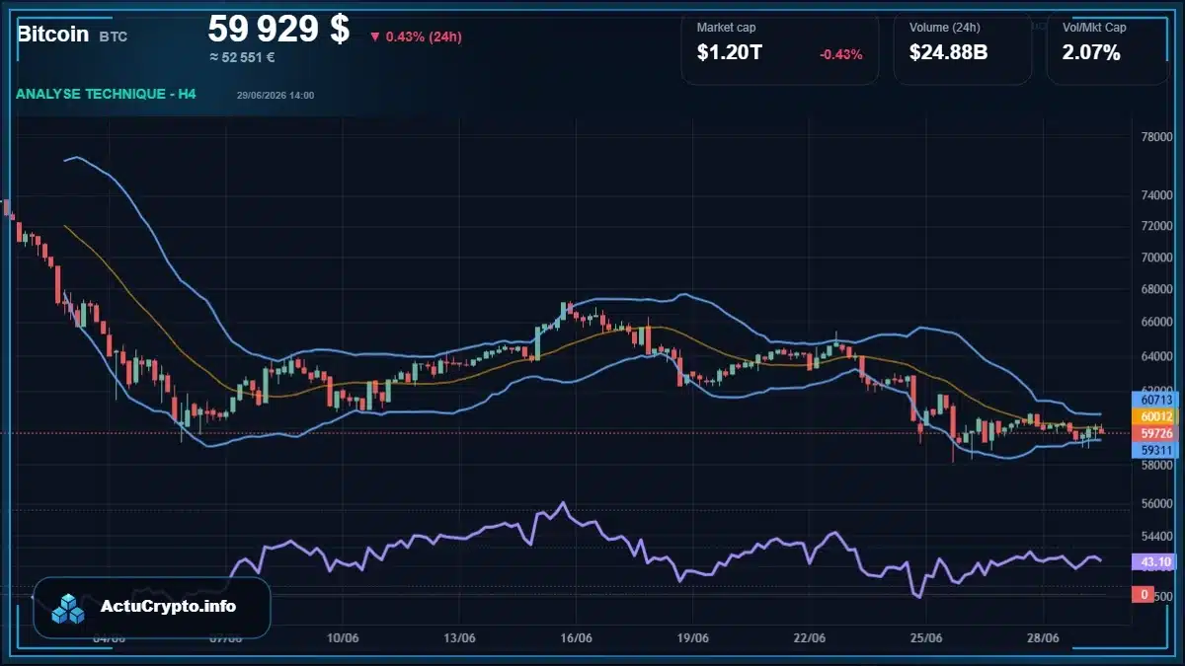Click the red 0 indicator tag
The image size is (1185, 666).
click(x=1145, y=594)
